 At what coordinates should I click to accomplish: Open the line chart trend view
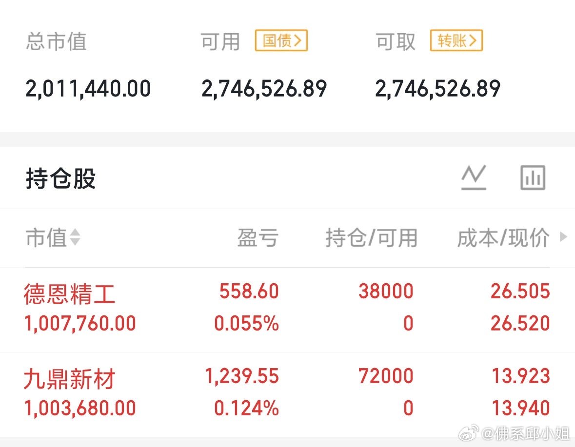pos(473,177)
